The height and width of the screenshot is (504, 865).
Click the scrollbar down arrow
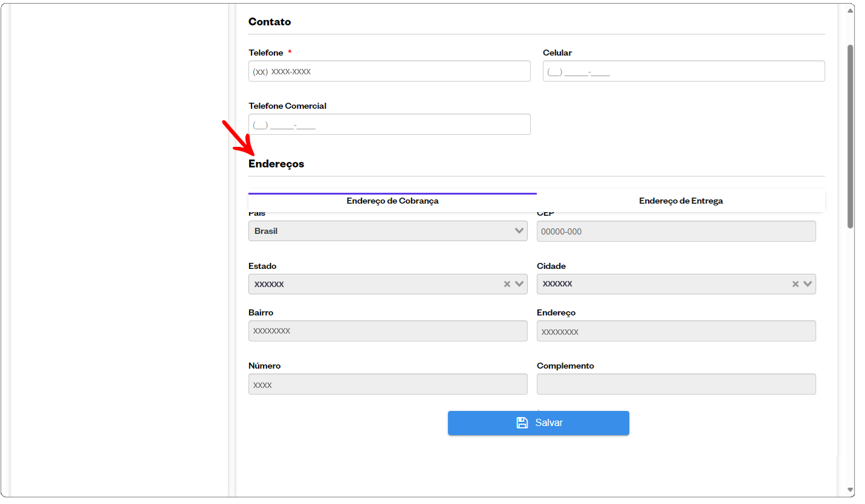point(850,489)
